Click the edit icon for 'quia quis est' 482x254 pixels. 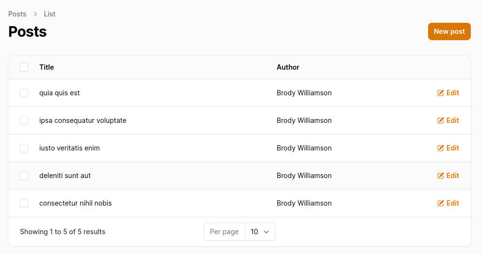click(x=441, y=93)
